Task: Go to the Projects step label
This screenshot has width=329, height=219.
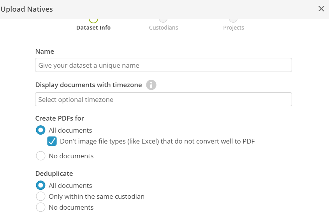Action: tap(234, 28)
